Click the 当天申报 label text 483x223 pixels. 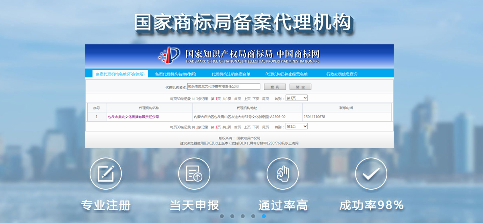[195, 205]
